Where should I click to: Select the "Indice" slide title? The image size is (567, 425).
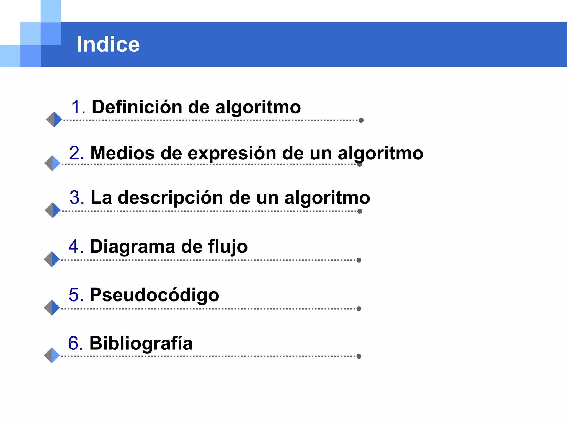108,44
